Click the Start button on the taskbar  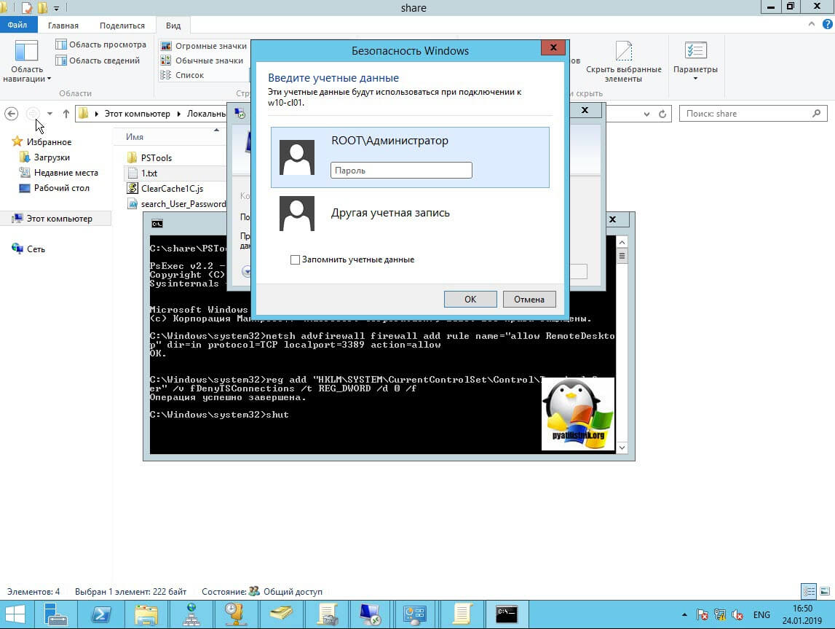(x=16, y=614)
